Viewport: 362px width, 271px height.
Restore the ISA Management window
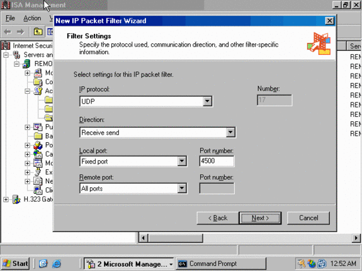click(x=346, y=5)
